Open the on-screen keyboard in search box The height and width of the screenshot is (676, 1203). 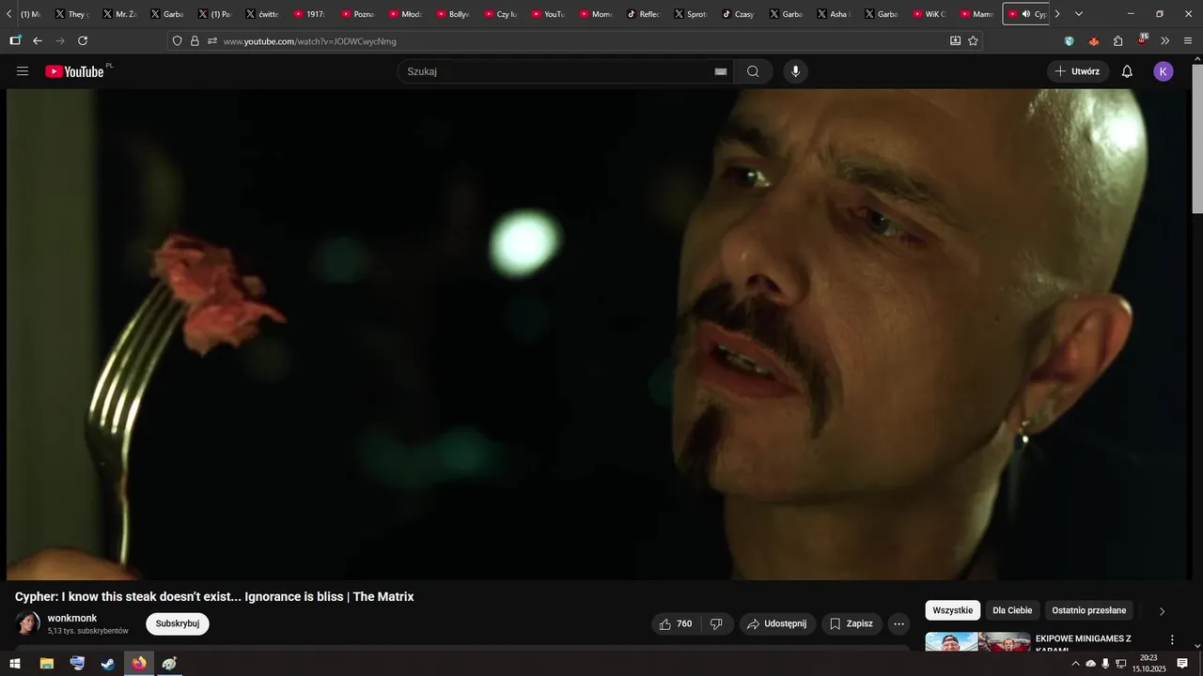(721, 71)
